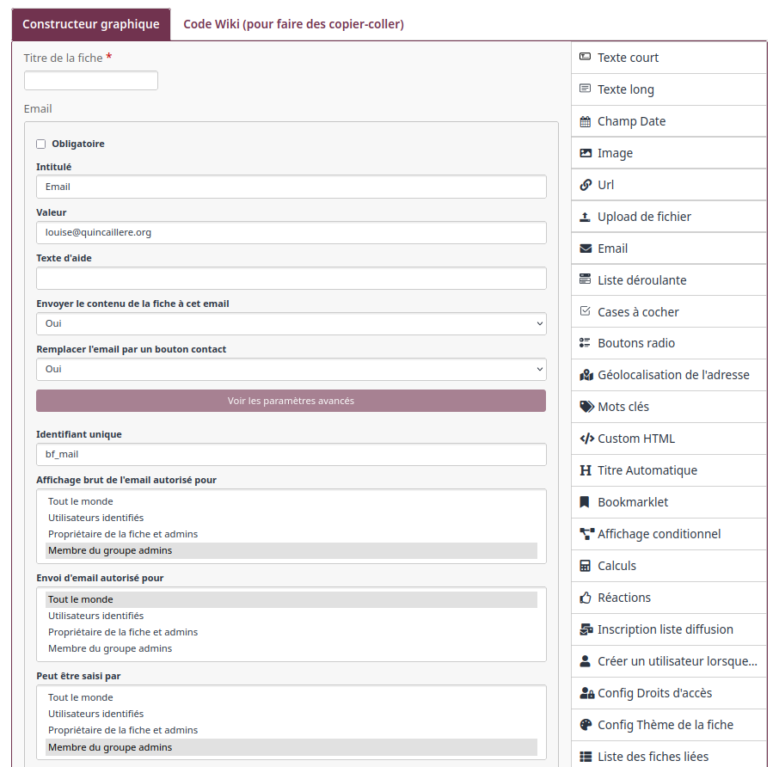Image resolution: width=779 pixels, height=767 pixels.
Task: Open 'Envoyer le contenu de la fiche' dropdown
Action: pyautogui.click(x=291, y=324)
